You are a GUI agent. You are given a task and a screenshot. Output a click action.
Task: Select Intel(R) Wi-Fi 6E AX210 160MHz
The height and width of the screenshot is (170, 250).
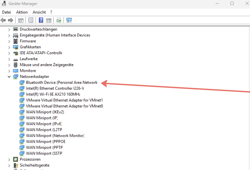[53, 94]
